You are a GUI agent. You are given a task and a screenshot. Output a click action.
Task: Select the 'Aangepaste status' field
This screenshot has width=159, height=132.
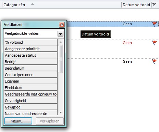tap(31, 55)
